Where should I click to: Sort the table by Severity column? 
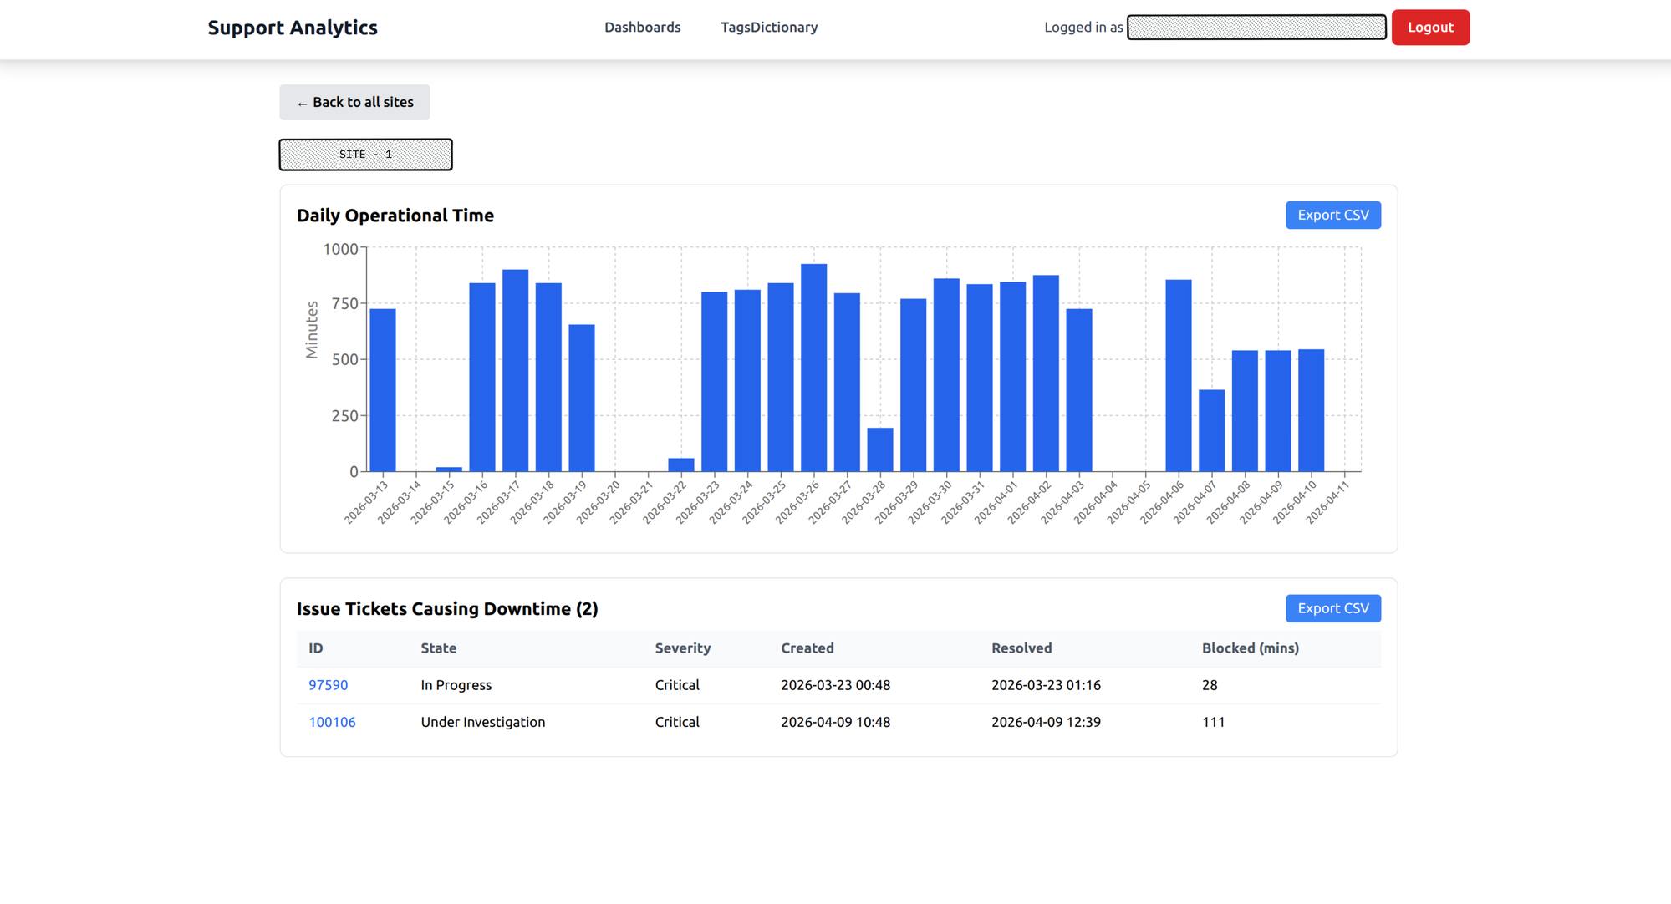[682, 648]
